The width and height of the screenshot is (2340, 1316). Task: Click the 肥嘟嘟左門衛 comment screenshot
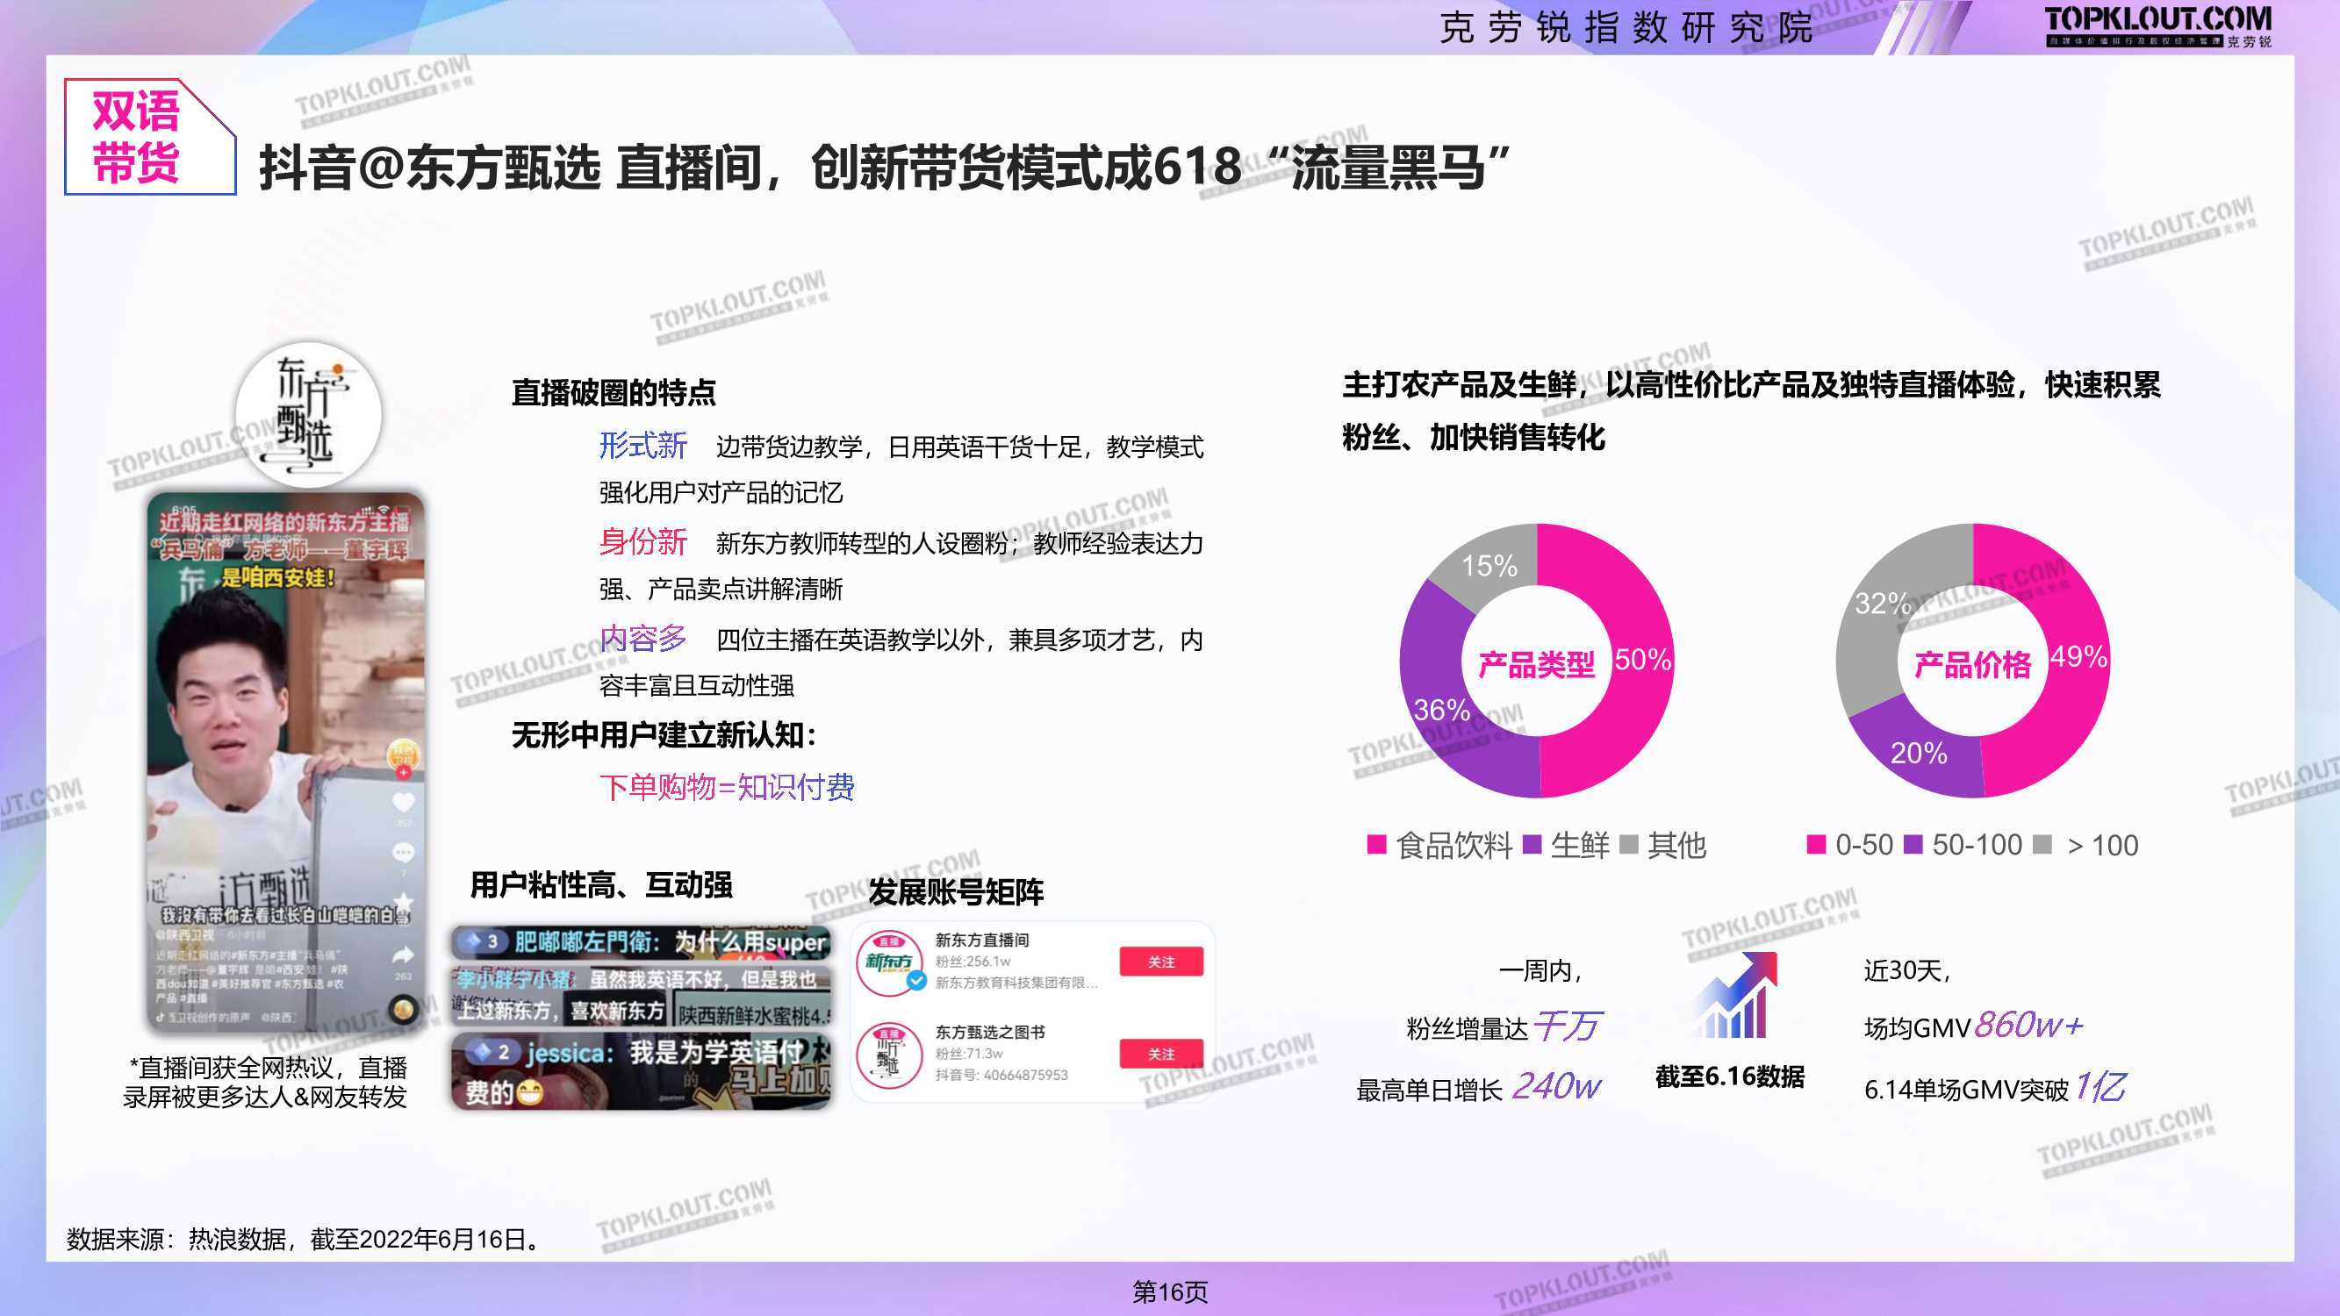click(x=642, y=943)
